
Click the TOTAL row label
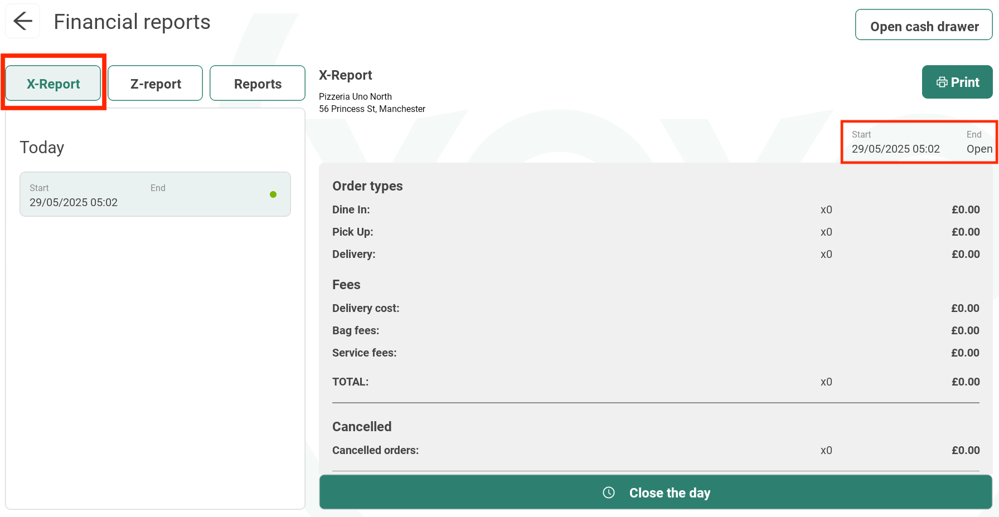pyautogui.click(x=351, y=382)
